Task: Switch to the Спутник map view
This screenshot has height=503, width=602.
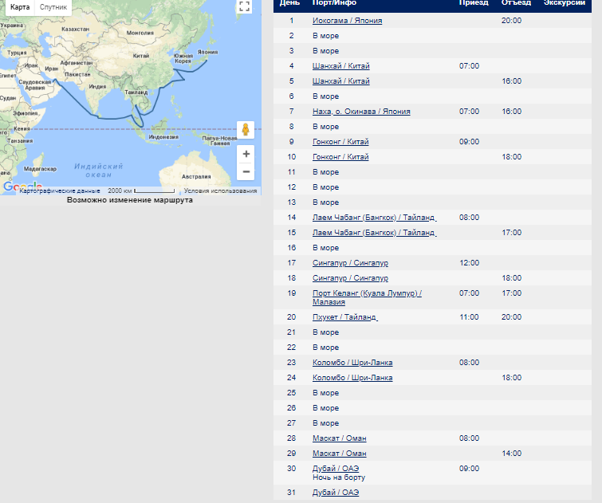Action: coord(53,7)
